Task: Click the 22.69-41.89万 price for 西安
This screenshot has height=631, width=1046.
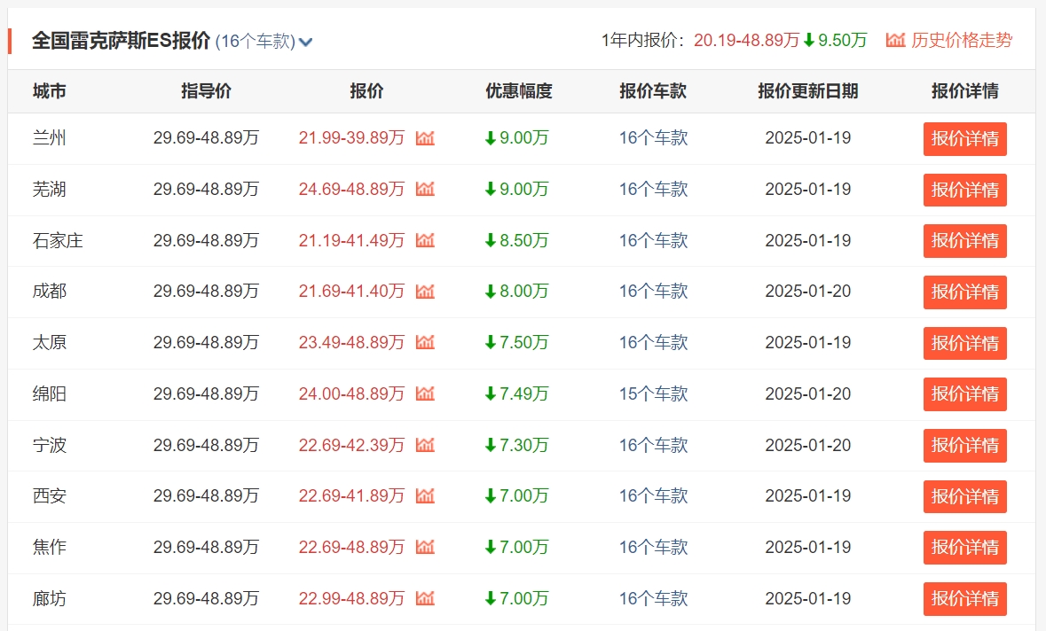Action: (x=351, y=495)
